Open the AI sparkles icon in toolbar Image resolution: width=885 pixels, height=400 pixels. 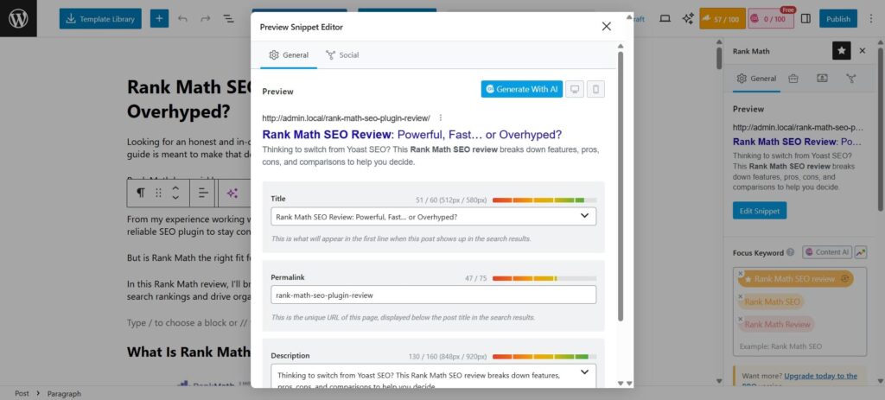tap(688, 19)
